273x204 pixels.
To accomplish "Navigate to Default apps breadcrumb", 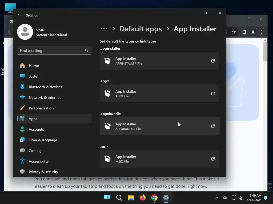I will coord(140,29).
